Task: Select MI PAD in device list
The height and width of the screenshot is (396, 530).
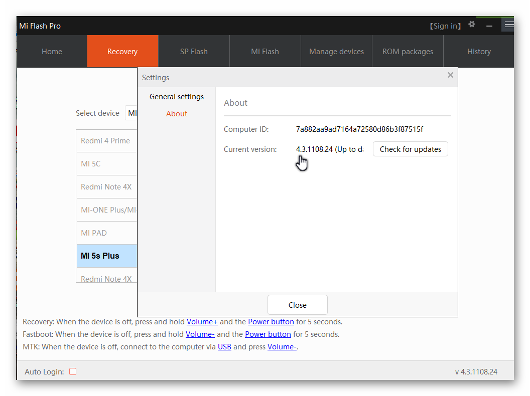Action: (x=107, y=233)
